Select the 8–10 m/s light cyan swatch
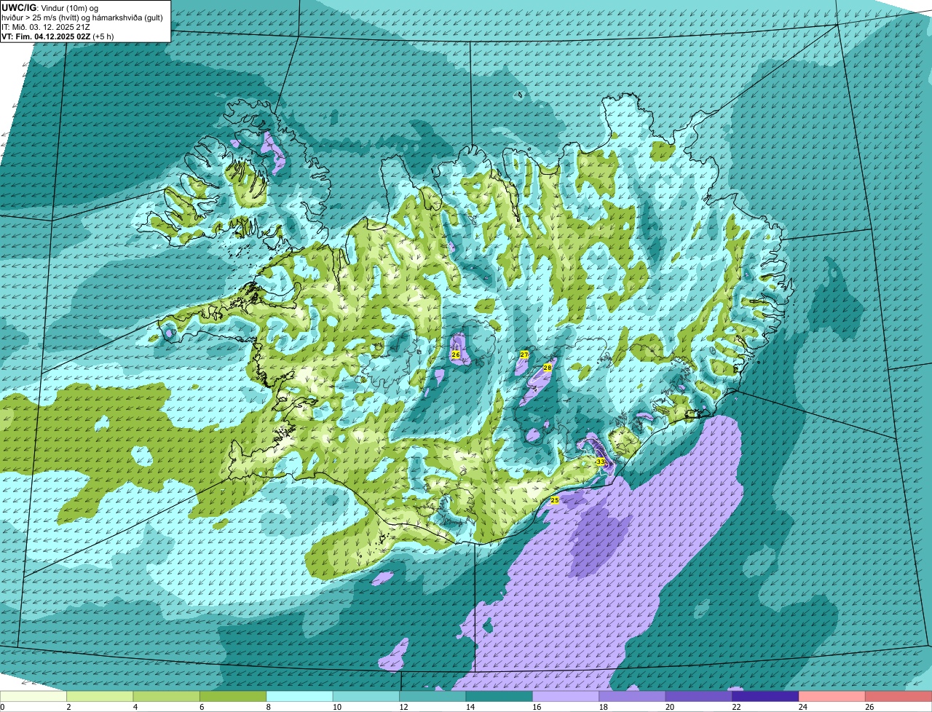This screenshot has height=712, width=932. (x=300, y=697)
